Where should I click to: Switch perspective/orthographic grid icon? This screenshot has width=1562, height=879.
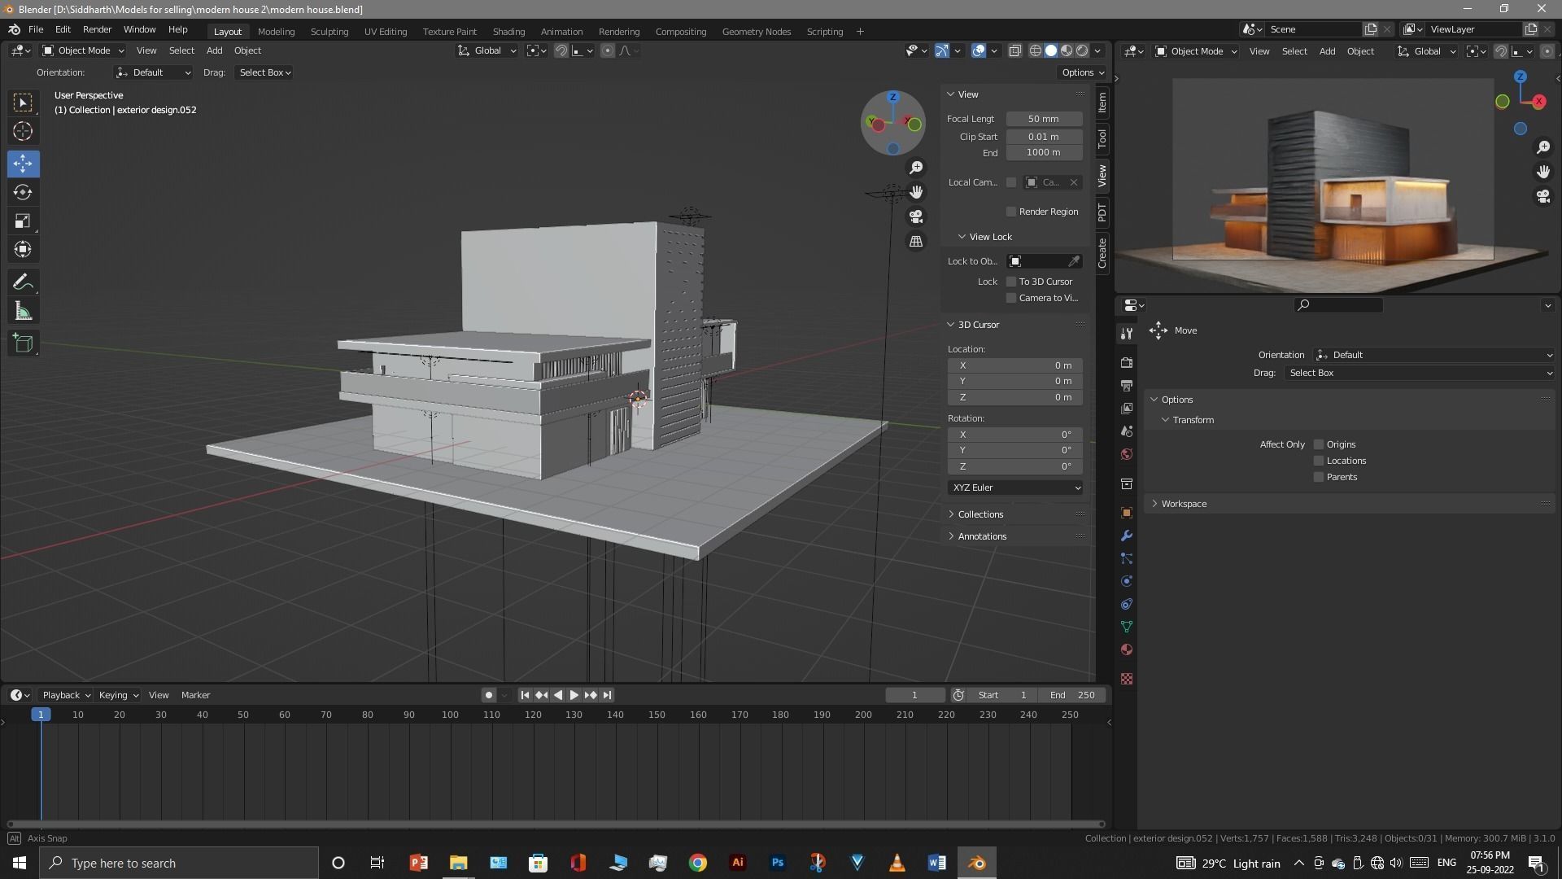916,242
